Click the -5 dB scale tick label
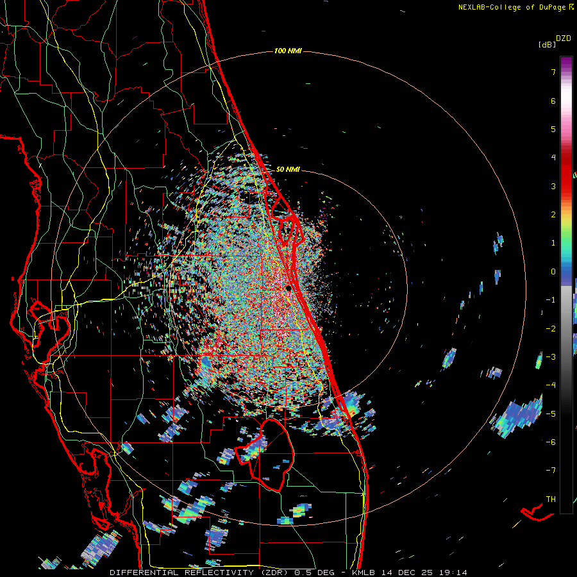This screenshot has height=577, width=577. (551, 414)
